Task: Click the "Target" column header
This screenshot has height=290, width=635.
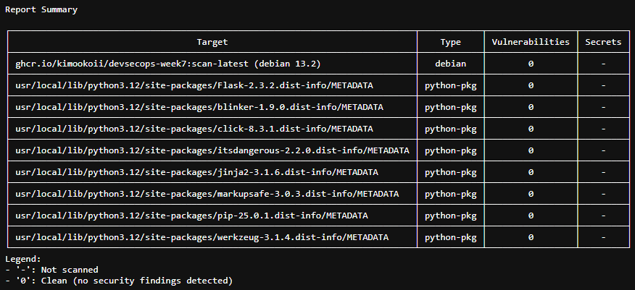Action: 212,42
